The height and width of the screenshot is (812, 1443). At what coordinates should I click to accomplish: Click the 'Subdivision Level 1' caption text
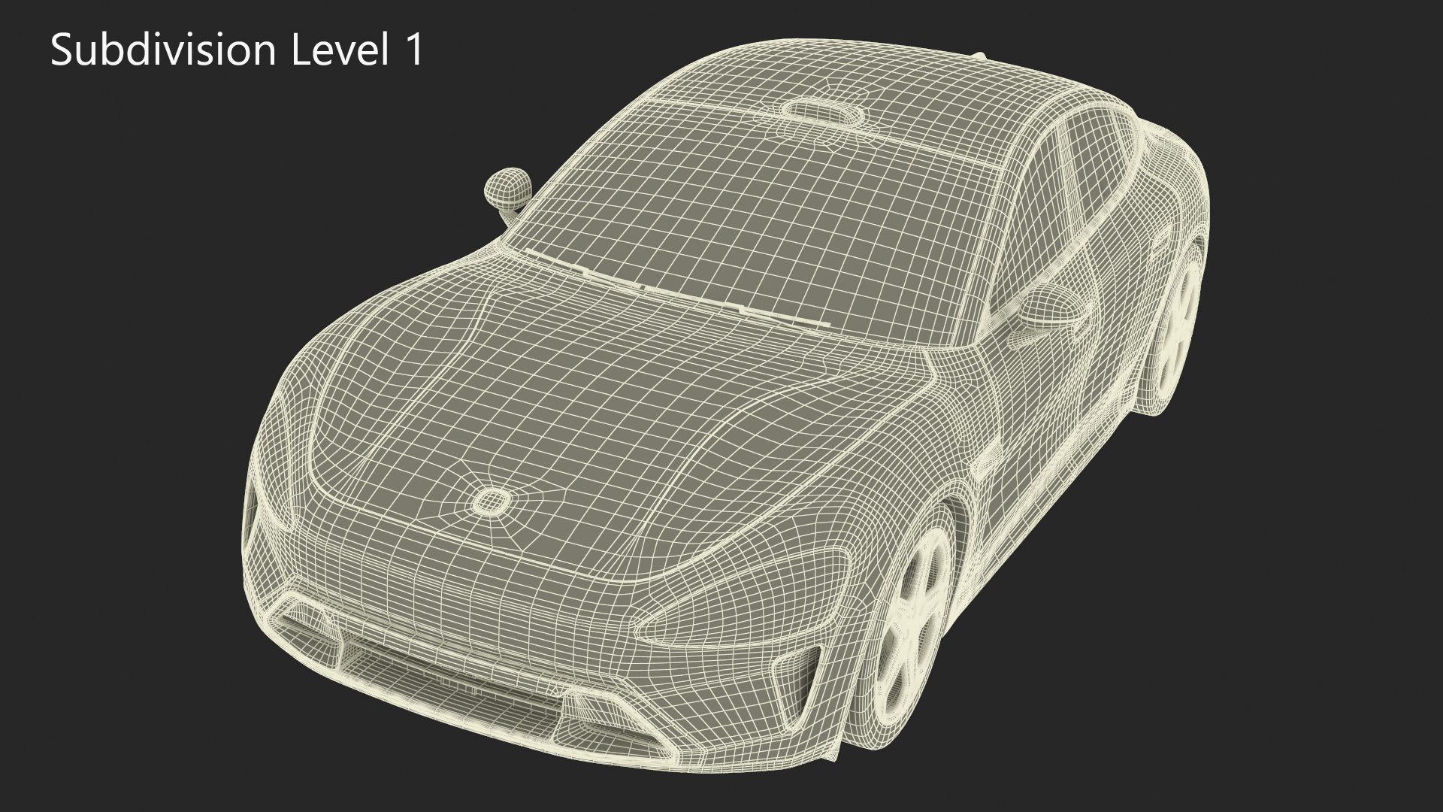click(237, 51)
